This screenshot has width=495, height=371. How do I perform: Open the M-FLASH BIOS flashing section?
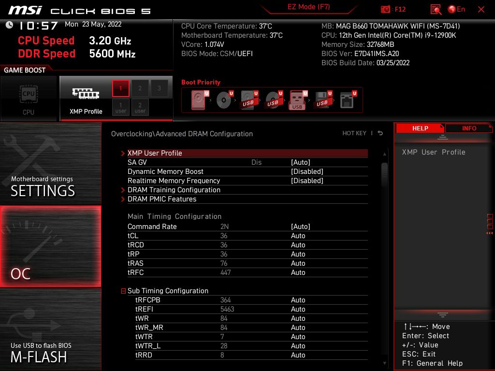(50, 329)
